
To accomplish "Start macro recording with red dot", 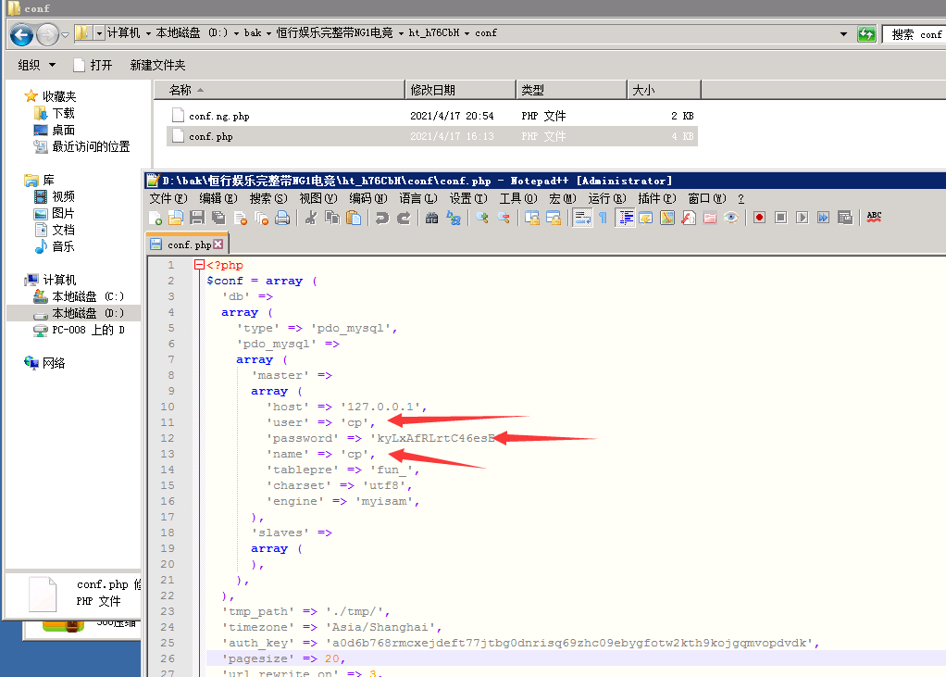I will click(x=759, y=218).
